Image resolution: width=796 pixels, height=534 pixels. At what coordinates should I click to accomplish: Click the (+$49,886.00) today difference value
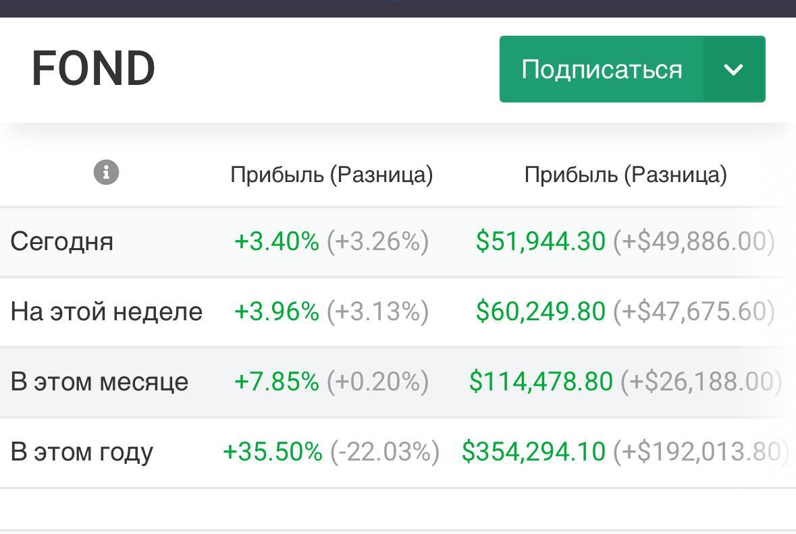694,241
